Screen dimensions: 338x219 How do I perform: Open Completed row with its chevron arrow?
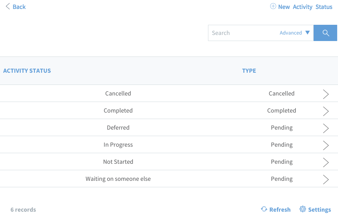coord(326,111)
